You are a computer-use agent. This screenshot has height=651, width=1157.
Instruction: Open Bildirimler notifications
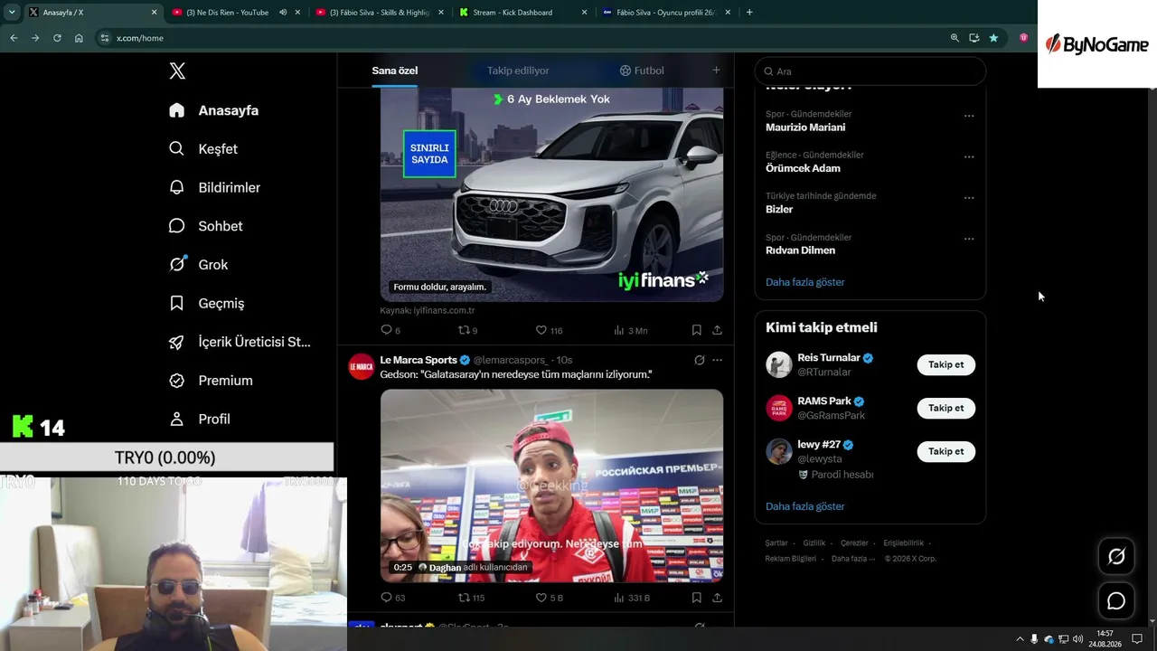tap(214, 187)
